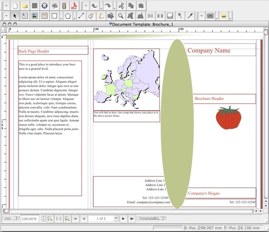Open the PDF tools toolbar handle menu
Image resolution: width=269 pixels, height=232 pixels.
click(x=202, y=16)
